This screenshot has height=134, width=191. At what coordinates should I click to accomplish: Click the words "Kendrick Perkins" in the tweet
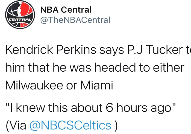[x=51, y=50]
